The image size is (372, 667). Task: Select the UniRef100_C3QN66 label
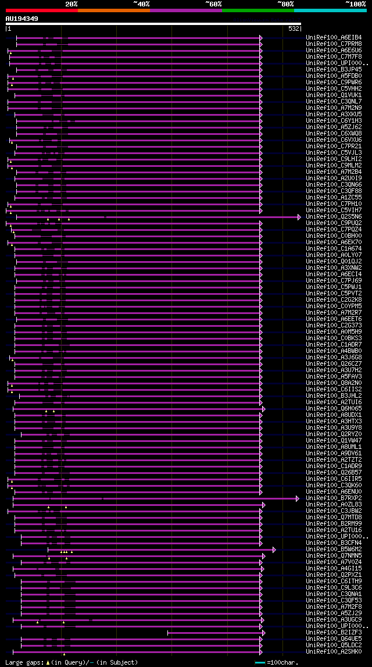[x=334, y=184]
